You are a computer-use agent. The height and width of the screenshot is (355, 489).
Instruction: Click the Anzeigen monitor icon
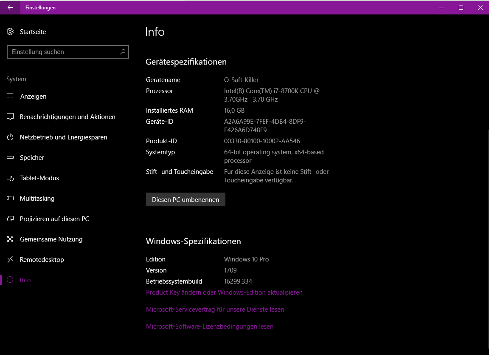coord(10,96)
